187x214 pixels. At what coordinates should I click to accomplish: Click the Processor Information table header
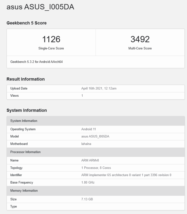[x=25, y=152]
